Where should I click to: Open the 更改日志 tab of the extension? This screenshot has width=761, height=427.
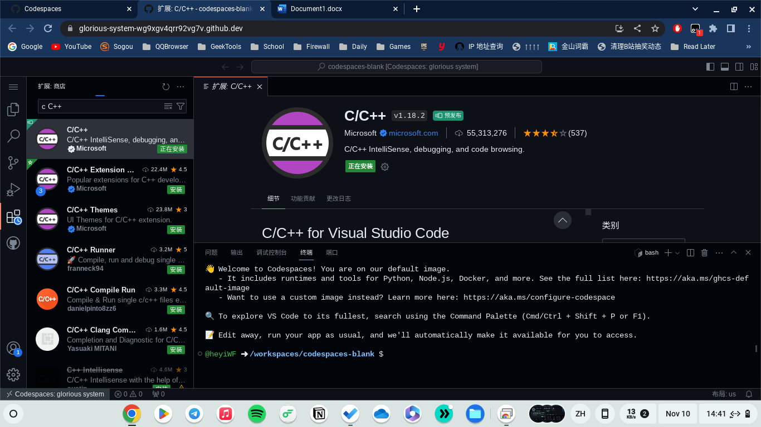click(339, 198)
